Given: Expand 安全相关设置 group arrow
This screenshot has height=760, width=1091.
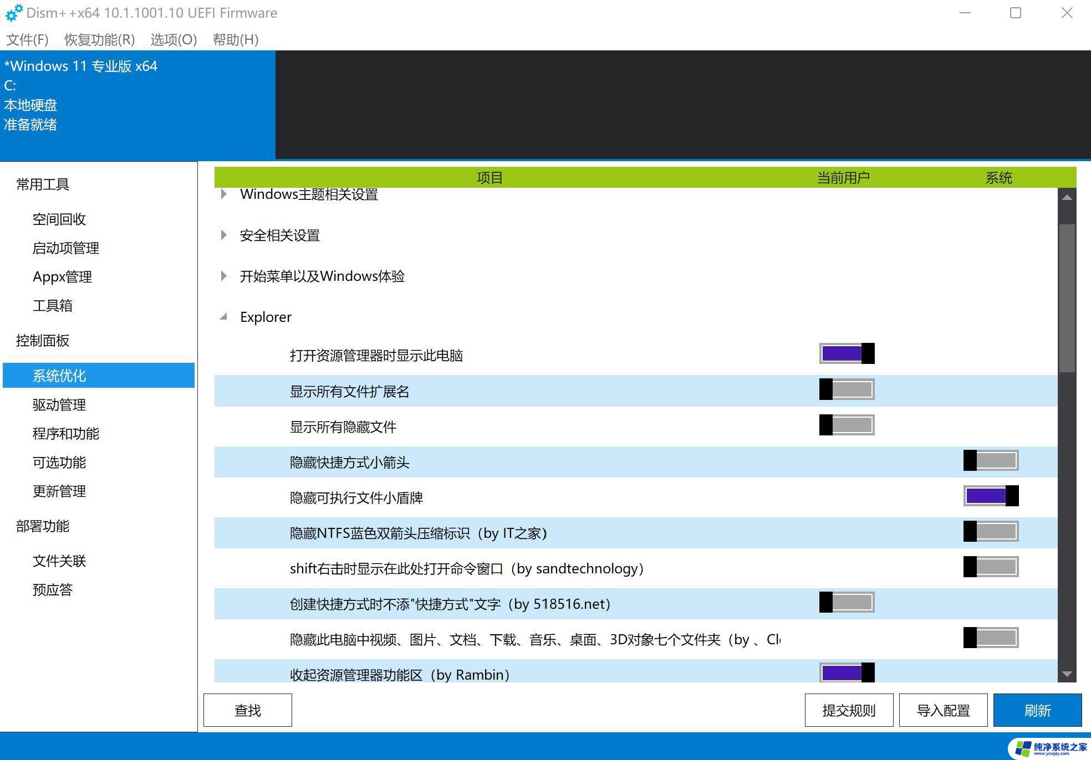Looking at the screenshot, I should (x=223, y=235).
